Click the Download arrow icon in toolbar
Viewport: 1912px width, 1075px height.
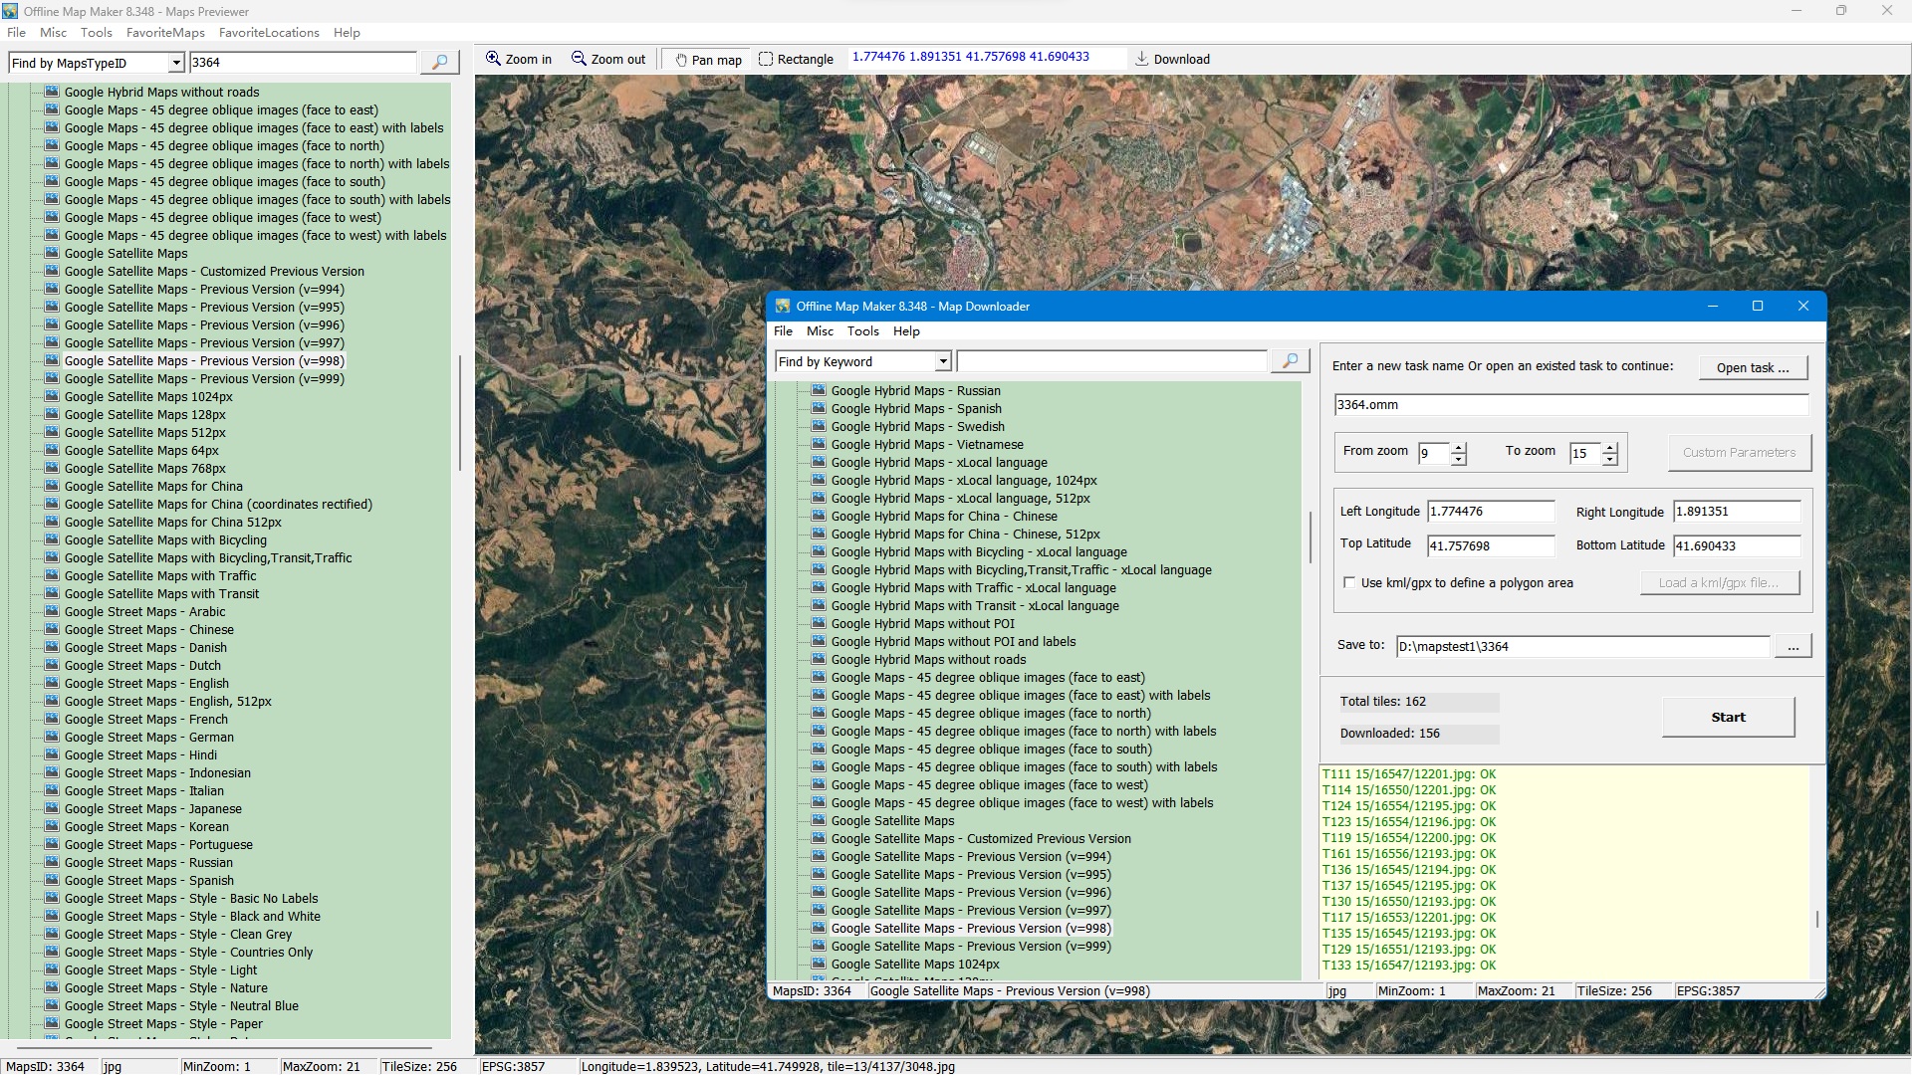[x=1142, y=59]
